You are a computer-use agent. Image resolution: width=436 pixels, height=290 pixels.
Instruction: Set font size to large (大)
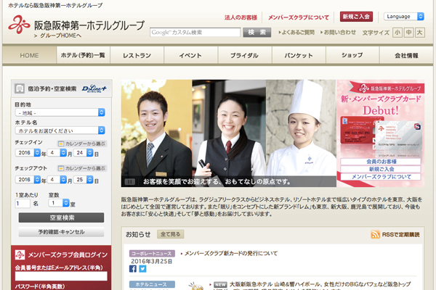tap(419, 33)
